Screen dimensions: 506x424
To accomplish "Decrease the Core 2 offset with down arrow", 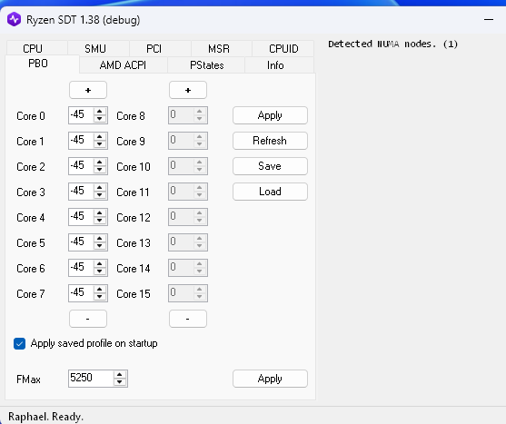I will click(100, 170).
